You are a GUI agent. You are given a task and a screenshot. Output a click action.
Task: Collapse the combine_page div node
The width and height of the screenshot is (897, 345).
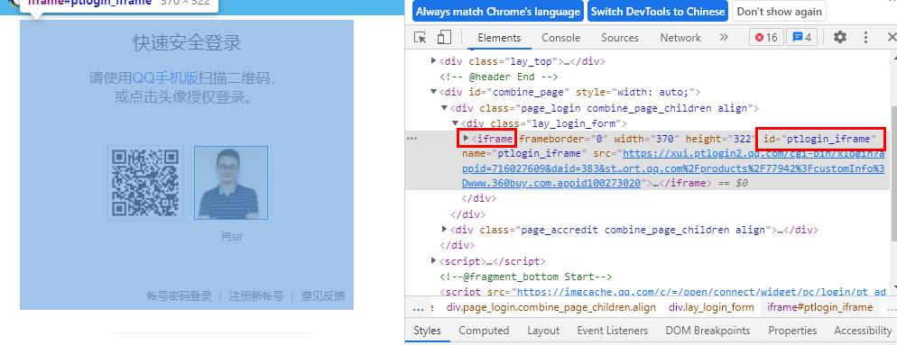434,92
